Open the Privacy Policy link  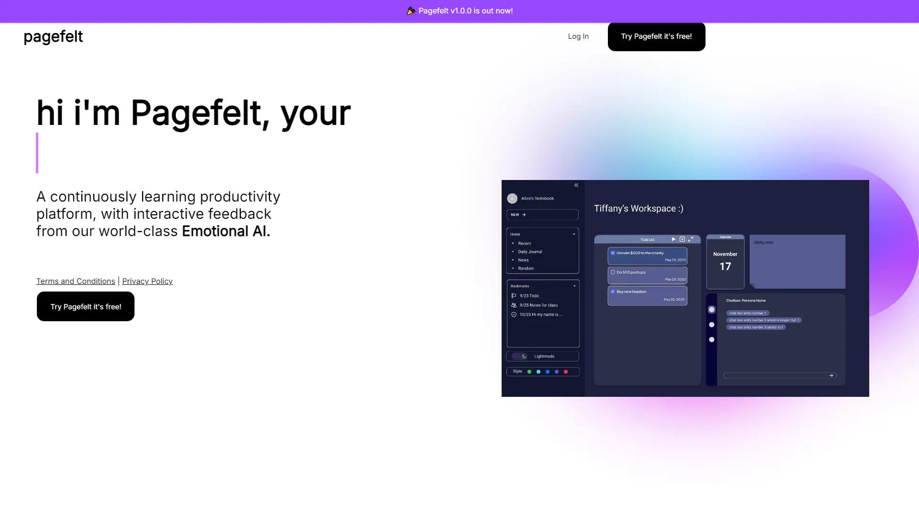point(147,281)
